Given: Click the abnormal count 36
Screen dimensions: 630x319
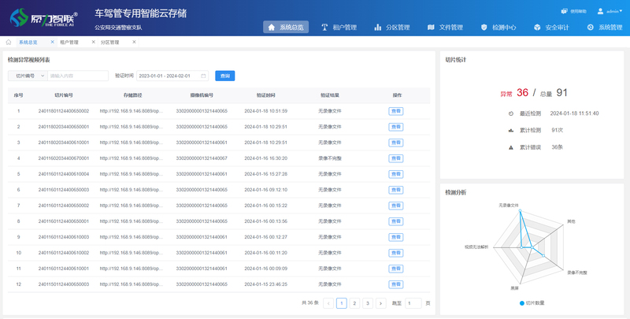Looking at the screenshot, I should 522,93.
